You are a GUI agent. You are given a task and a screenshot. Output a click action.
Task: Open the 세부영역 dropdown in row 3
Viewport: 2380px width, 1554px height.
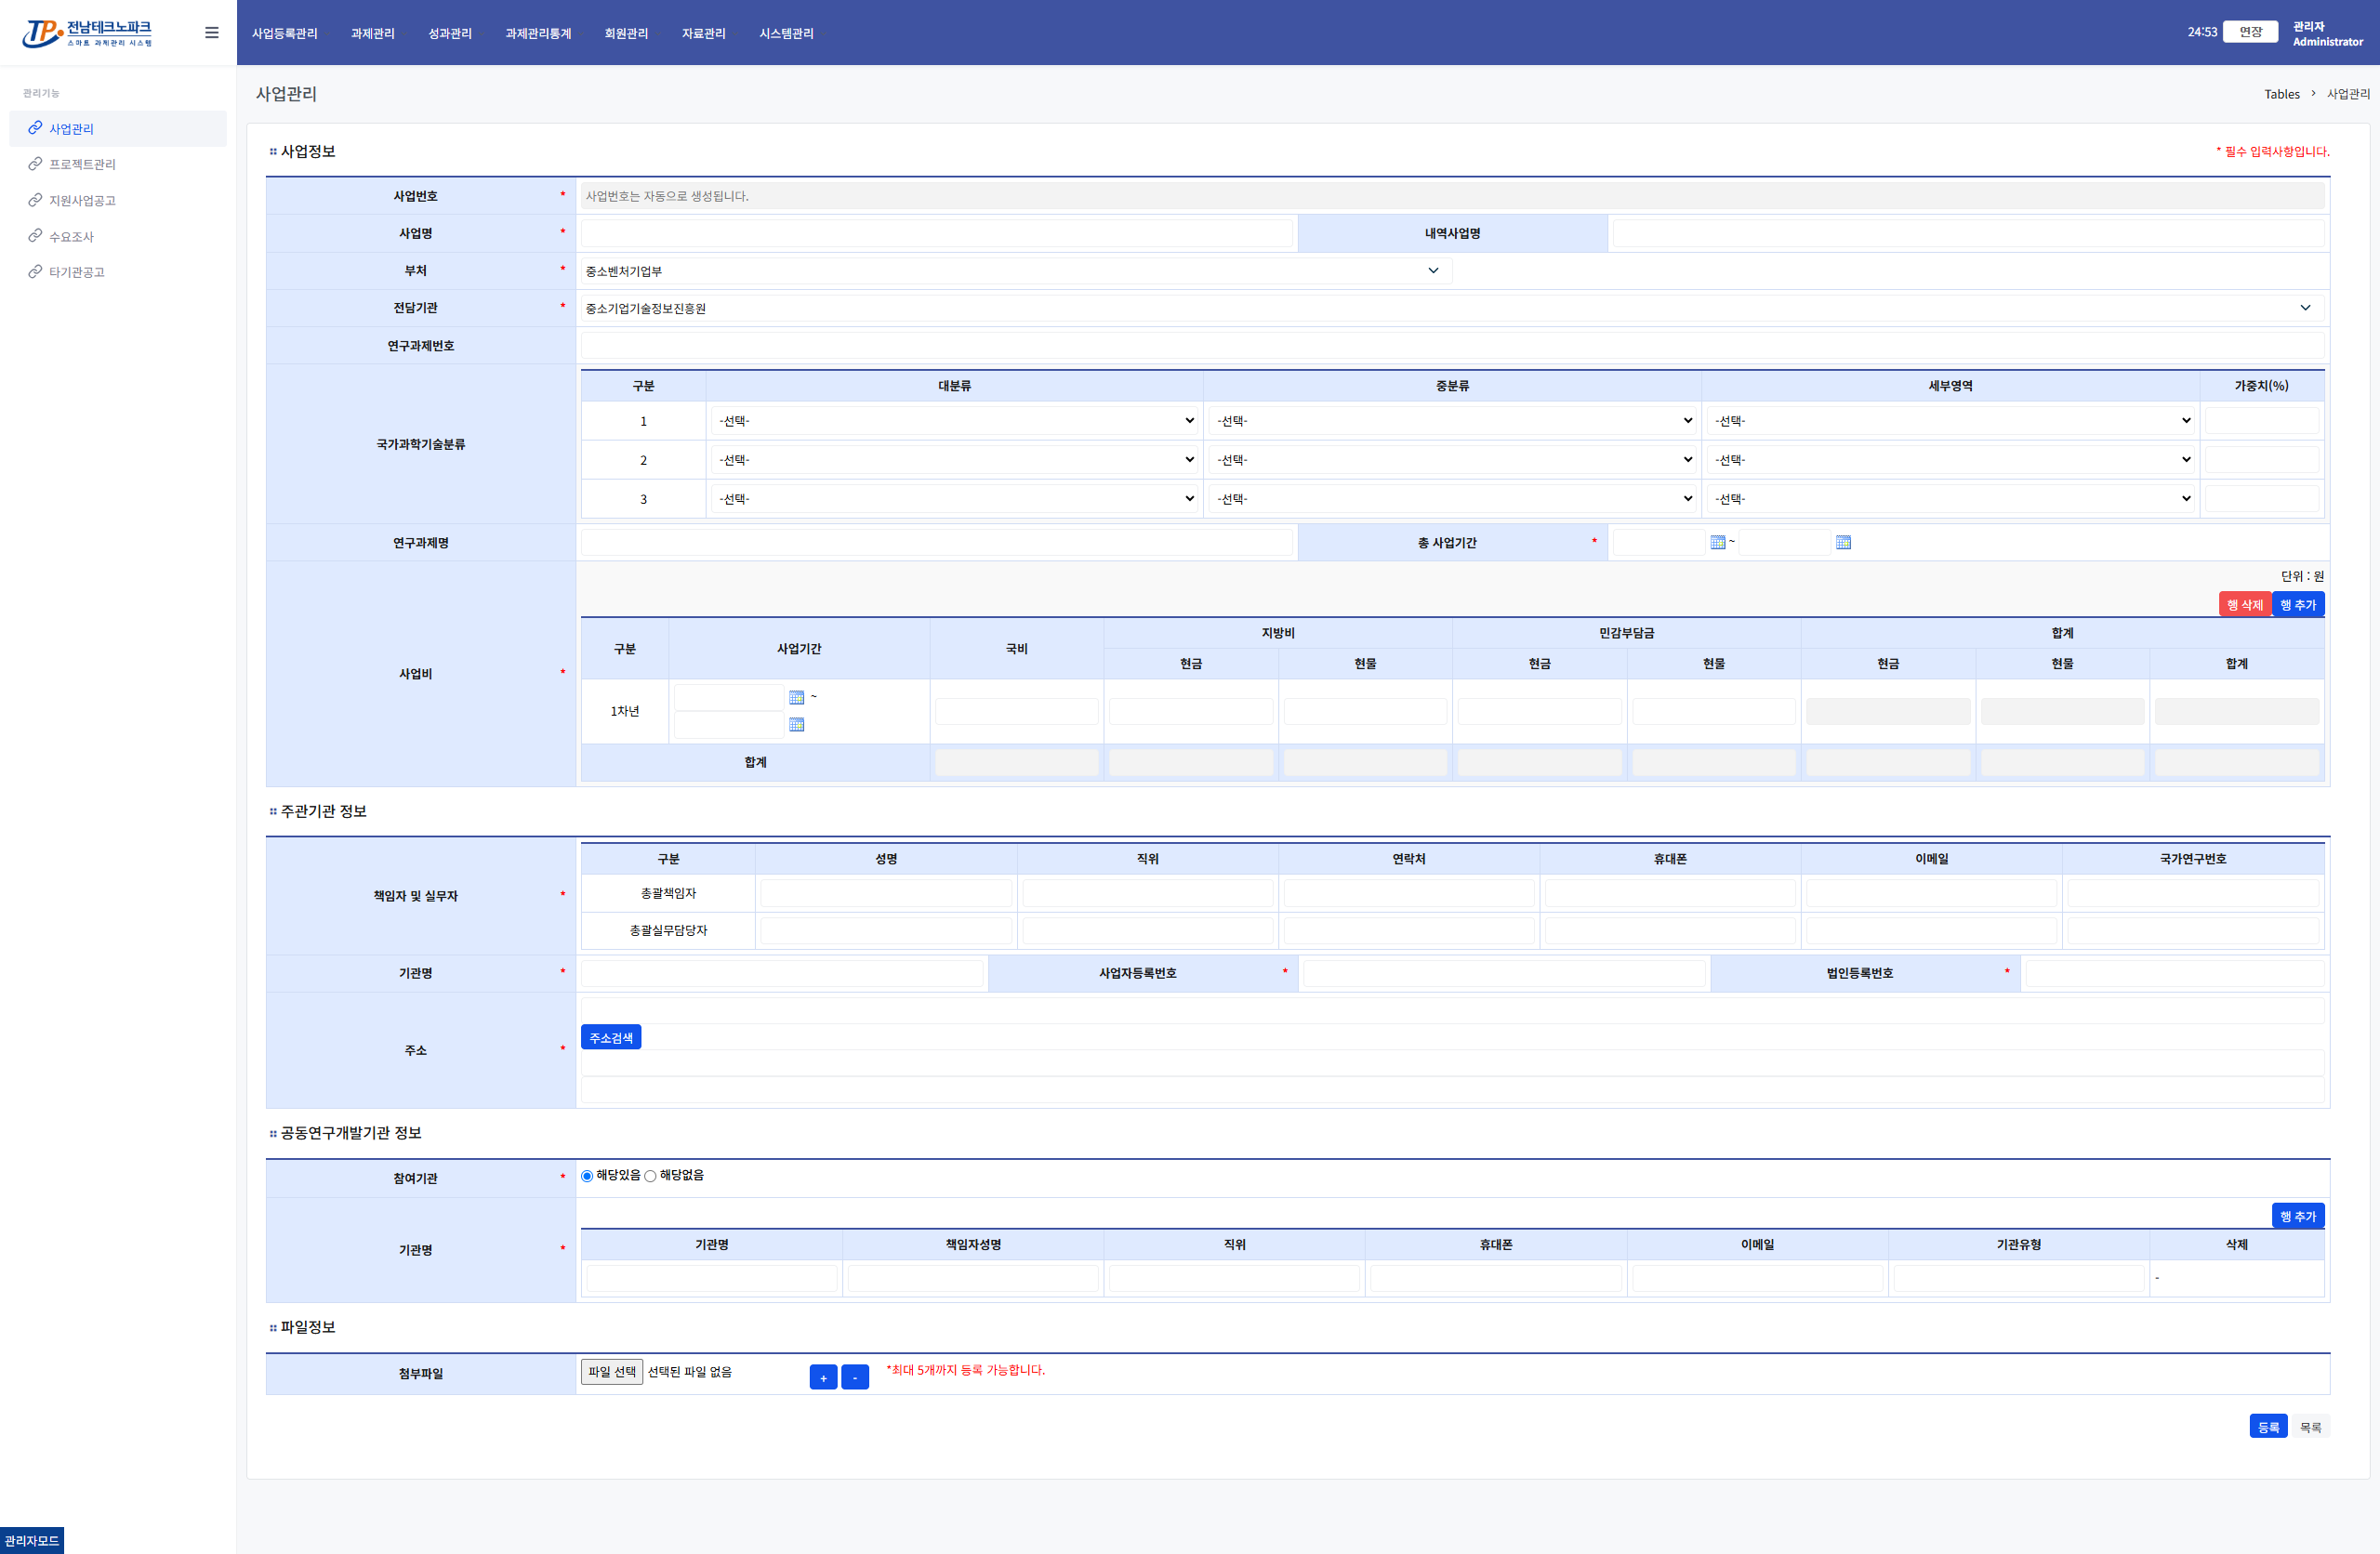[x=1950, y=499]
